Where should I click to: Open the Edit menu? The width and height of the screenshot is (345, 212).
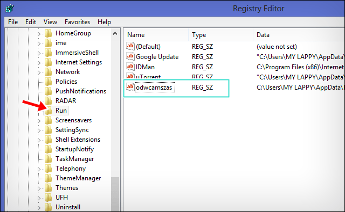point(31,22)
